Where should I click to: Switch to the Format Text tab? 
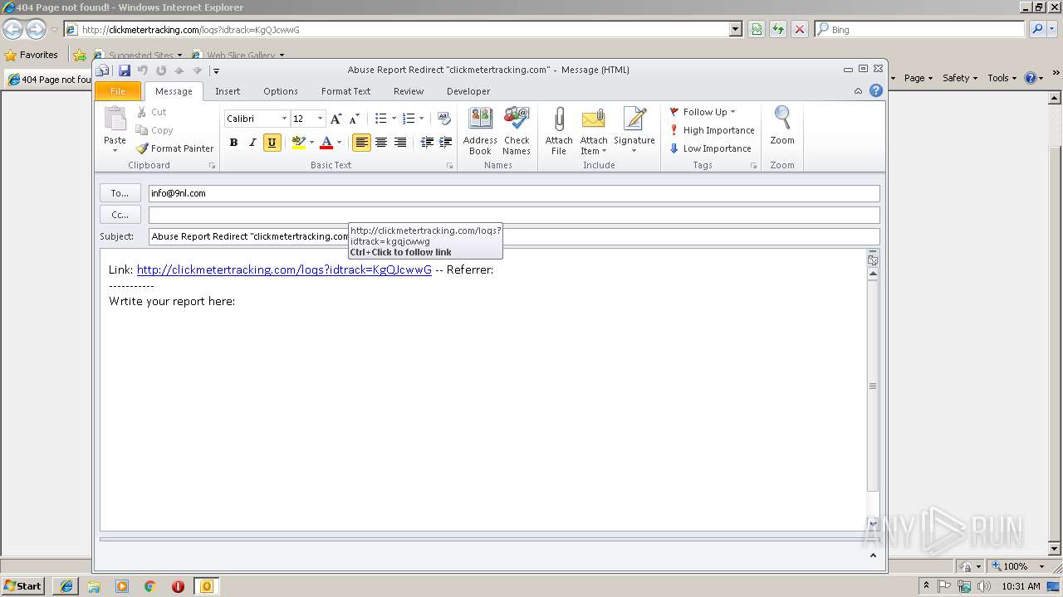click(345, 91)
